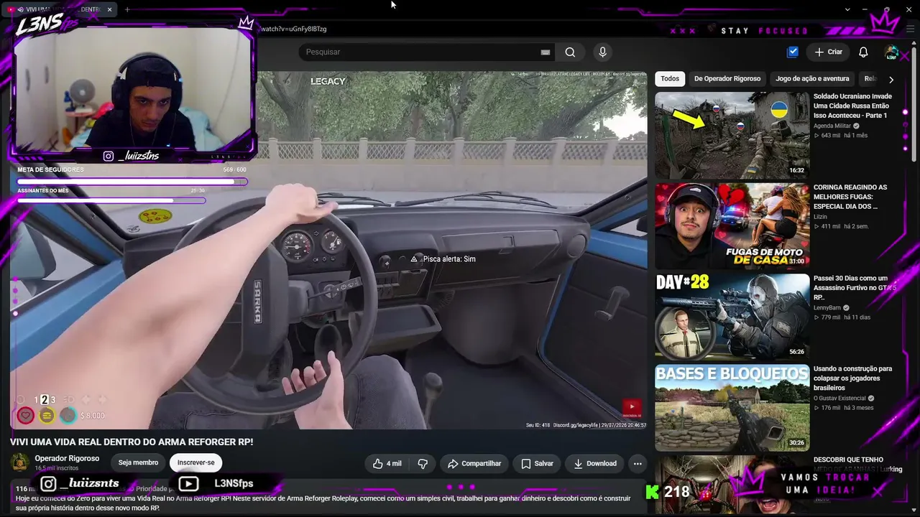Open the Soldado Ucraniano video thumbnail
This screenshot has height=517, width=920.
tap(732, 135)
